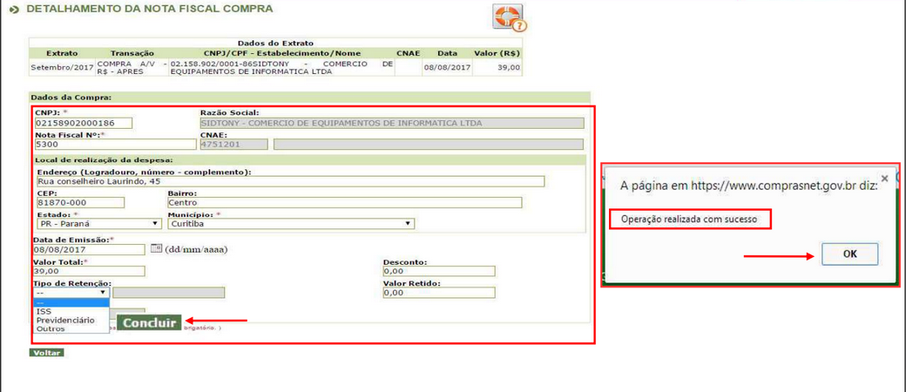The width and height of the screenshot is (906, 392).
Task: Click the section arrow icon beside Detalhamento title
Action: (15, 10)
